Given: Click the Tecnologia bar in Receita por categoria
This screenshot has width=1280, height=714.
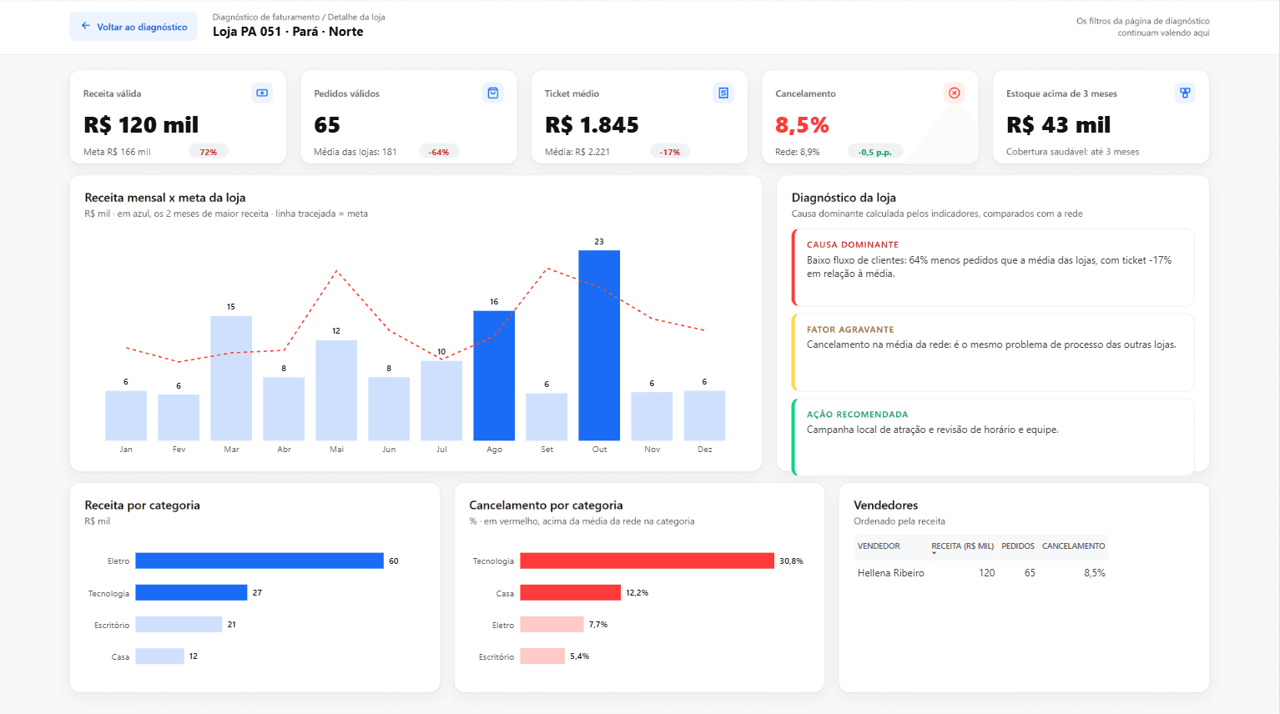Looking at the screenshot, I should 191,593.
